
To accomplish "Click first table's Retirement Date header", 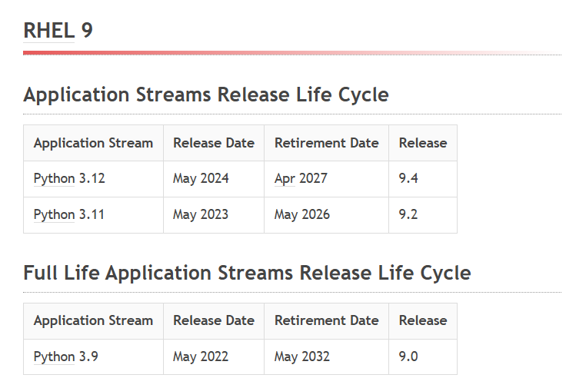I will (x=327, y=143).
